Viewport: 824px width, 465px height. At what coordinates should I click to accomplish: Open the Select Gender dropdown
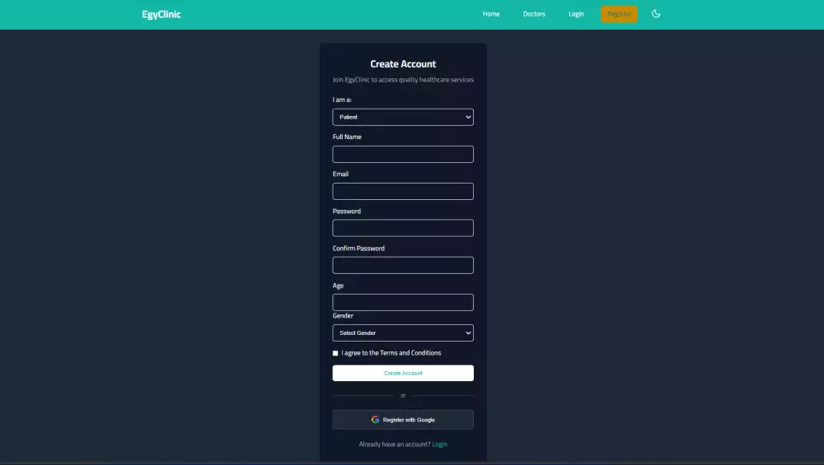tap(403, 332)
